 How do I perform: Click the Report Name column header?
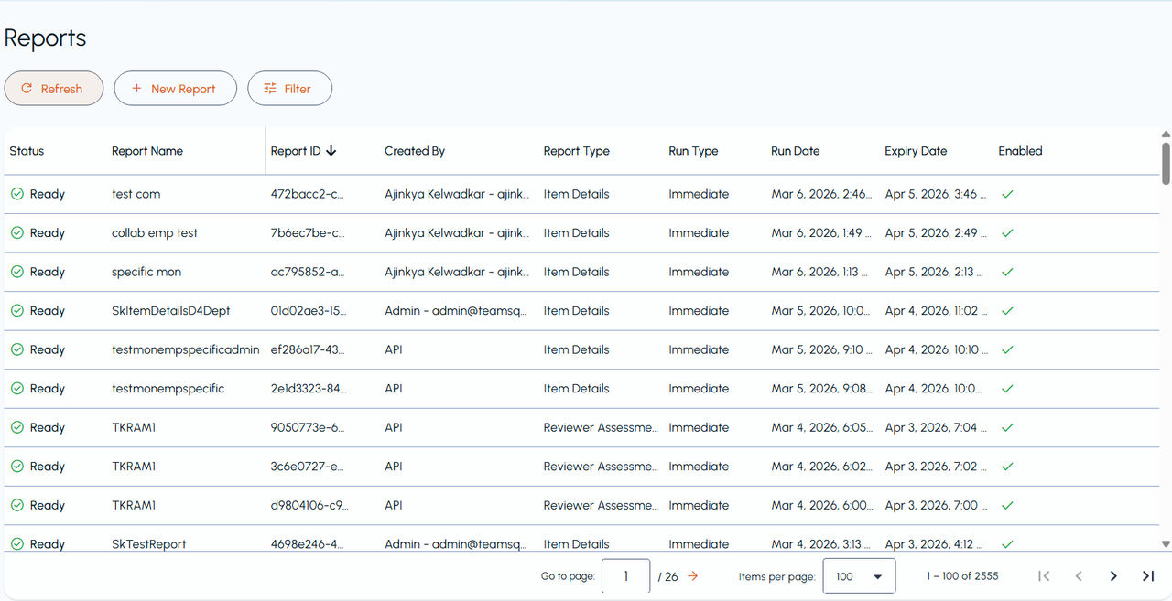pos(147,151)
